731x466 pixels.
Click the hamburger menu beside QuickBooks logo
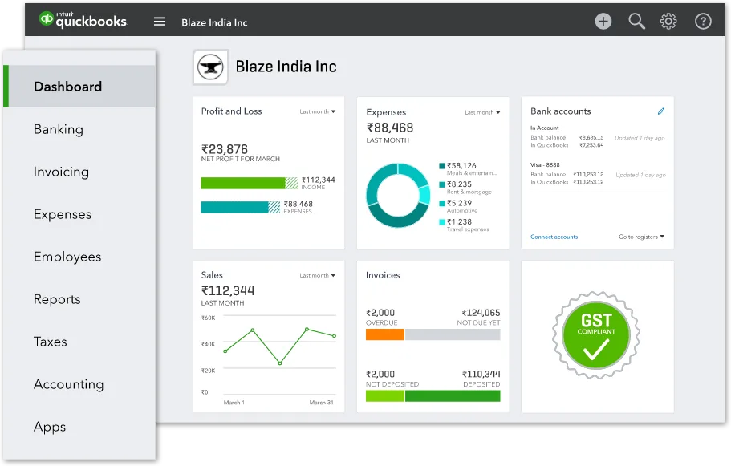click(159, 21)
